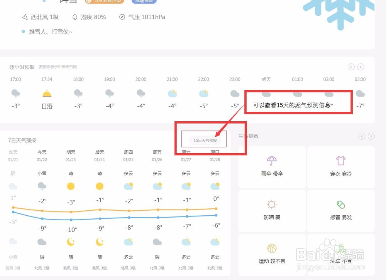Click the right chevron of 生活指数 section
386x280 pixels.
(371, 136)
